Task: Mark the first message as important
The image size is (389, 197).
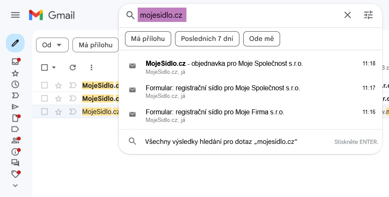Action: [x=73, y=85]
